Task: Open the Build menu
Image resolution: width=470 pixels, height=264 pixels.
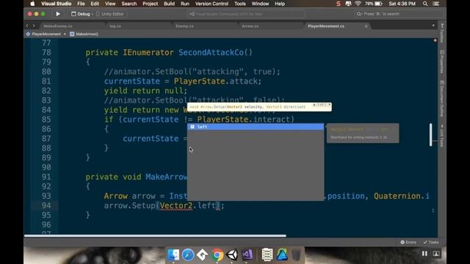Action: tap(169, 4)
